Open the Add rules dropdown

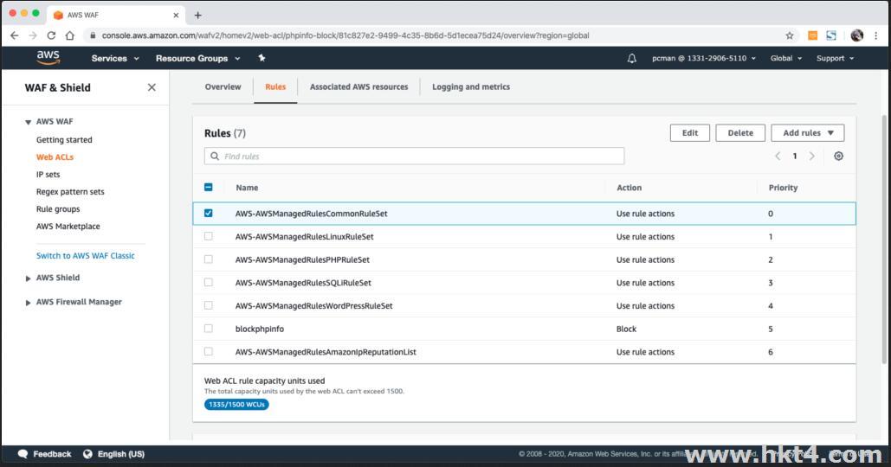point(808,133)
